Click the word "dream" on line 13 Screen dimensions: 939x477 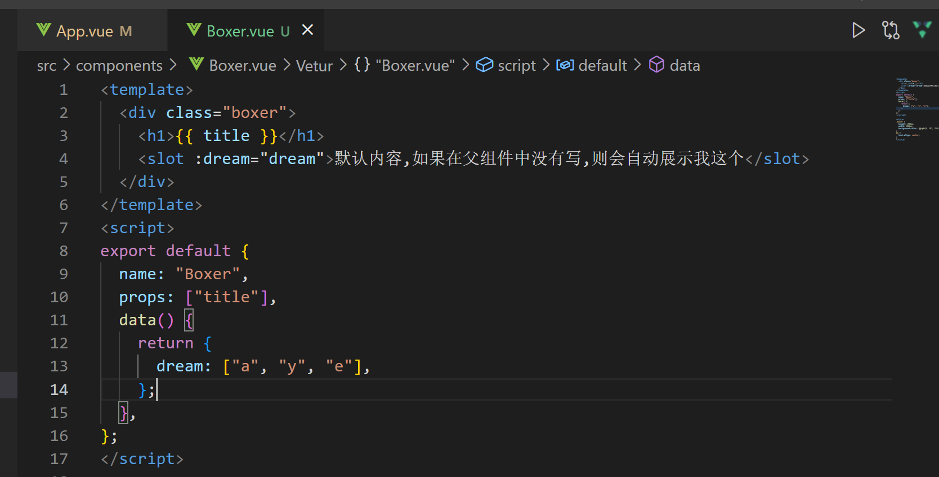click(x=180, y=366)
